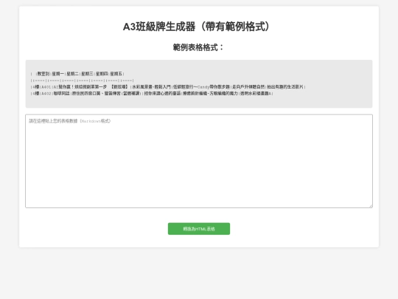Click the example header row starting 教室別
The image size is (398, 299).
77,74
